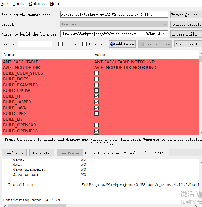202x207 pixels.
Task: Enable BUILD_OPENEXR checkbox
Action: pyautogui.click(x=96, y=125)
